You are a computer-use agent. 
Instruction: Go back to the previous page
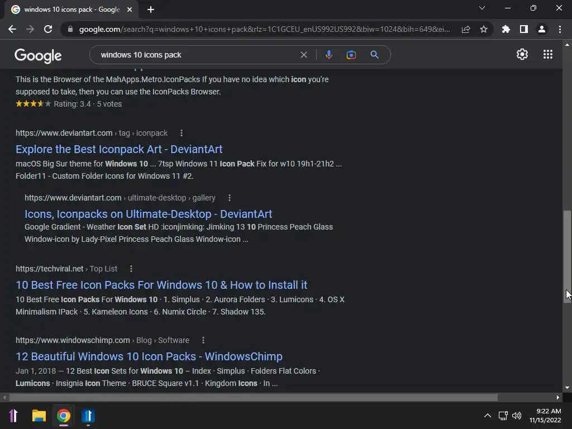12,29
